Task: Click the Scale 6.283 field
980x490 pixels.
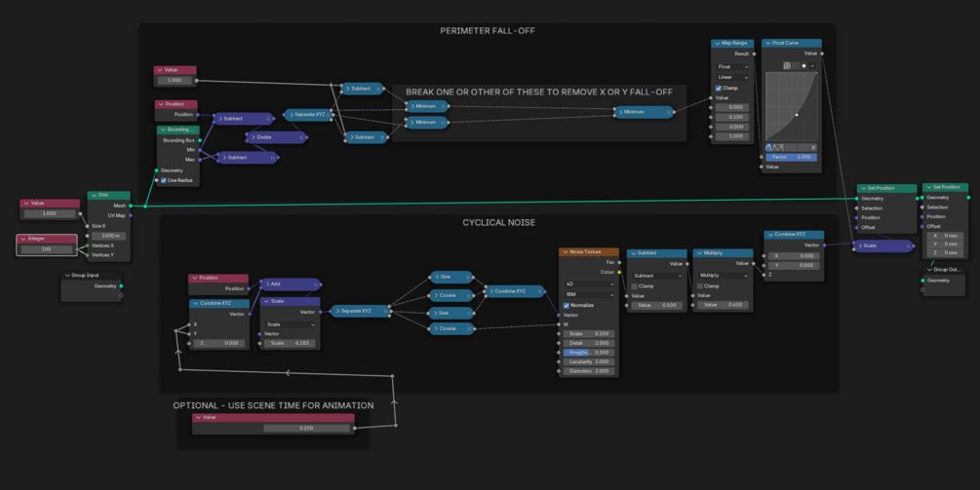Action: point(290,343)
